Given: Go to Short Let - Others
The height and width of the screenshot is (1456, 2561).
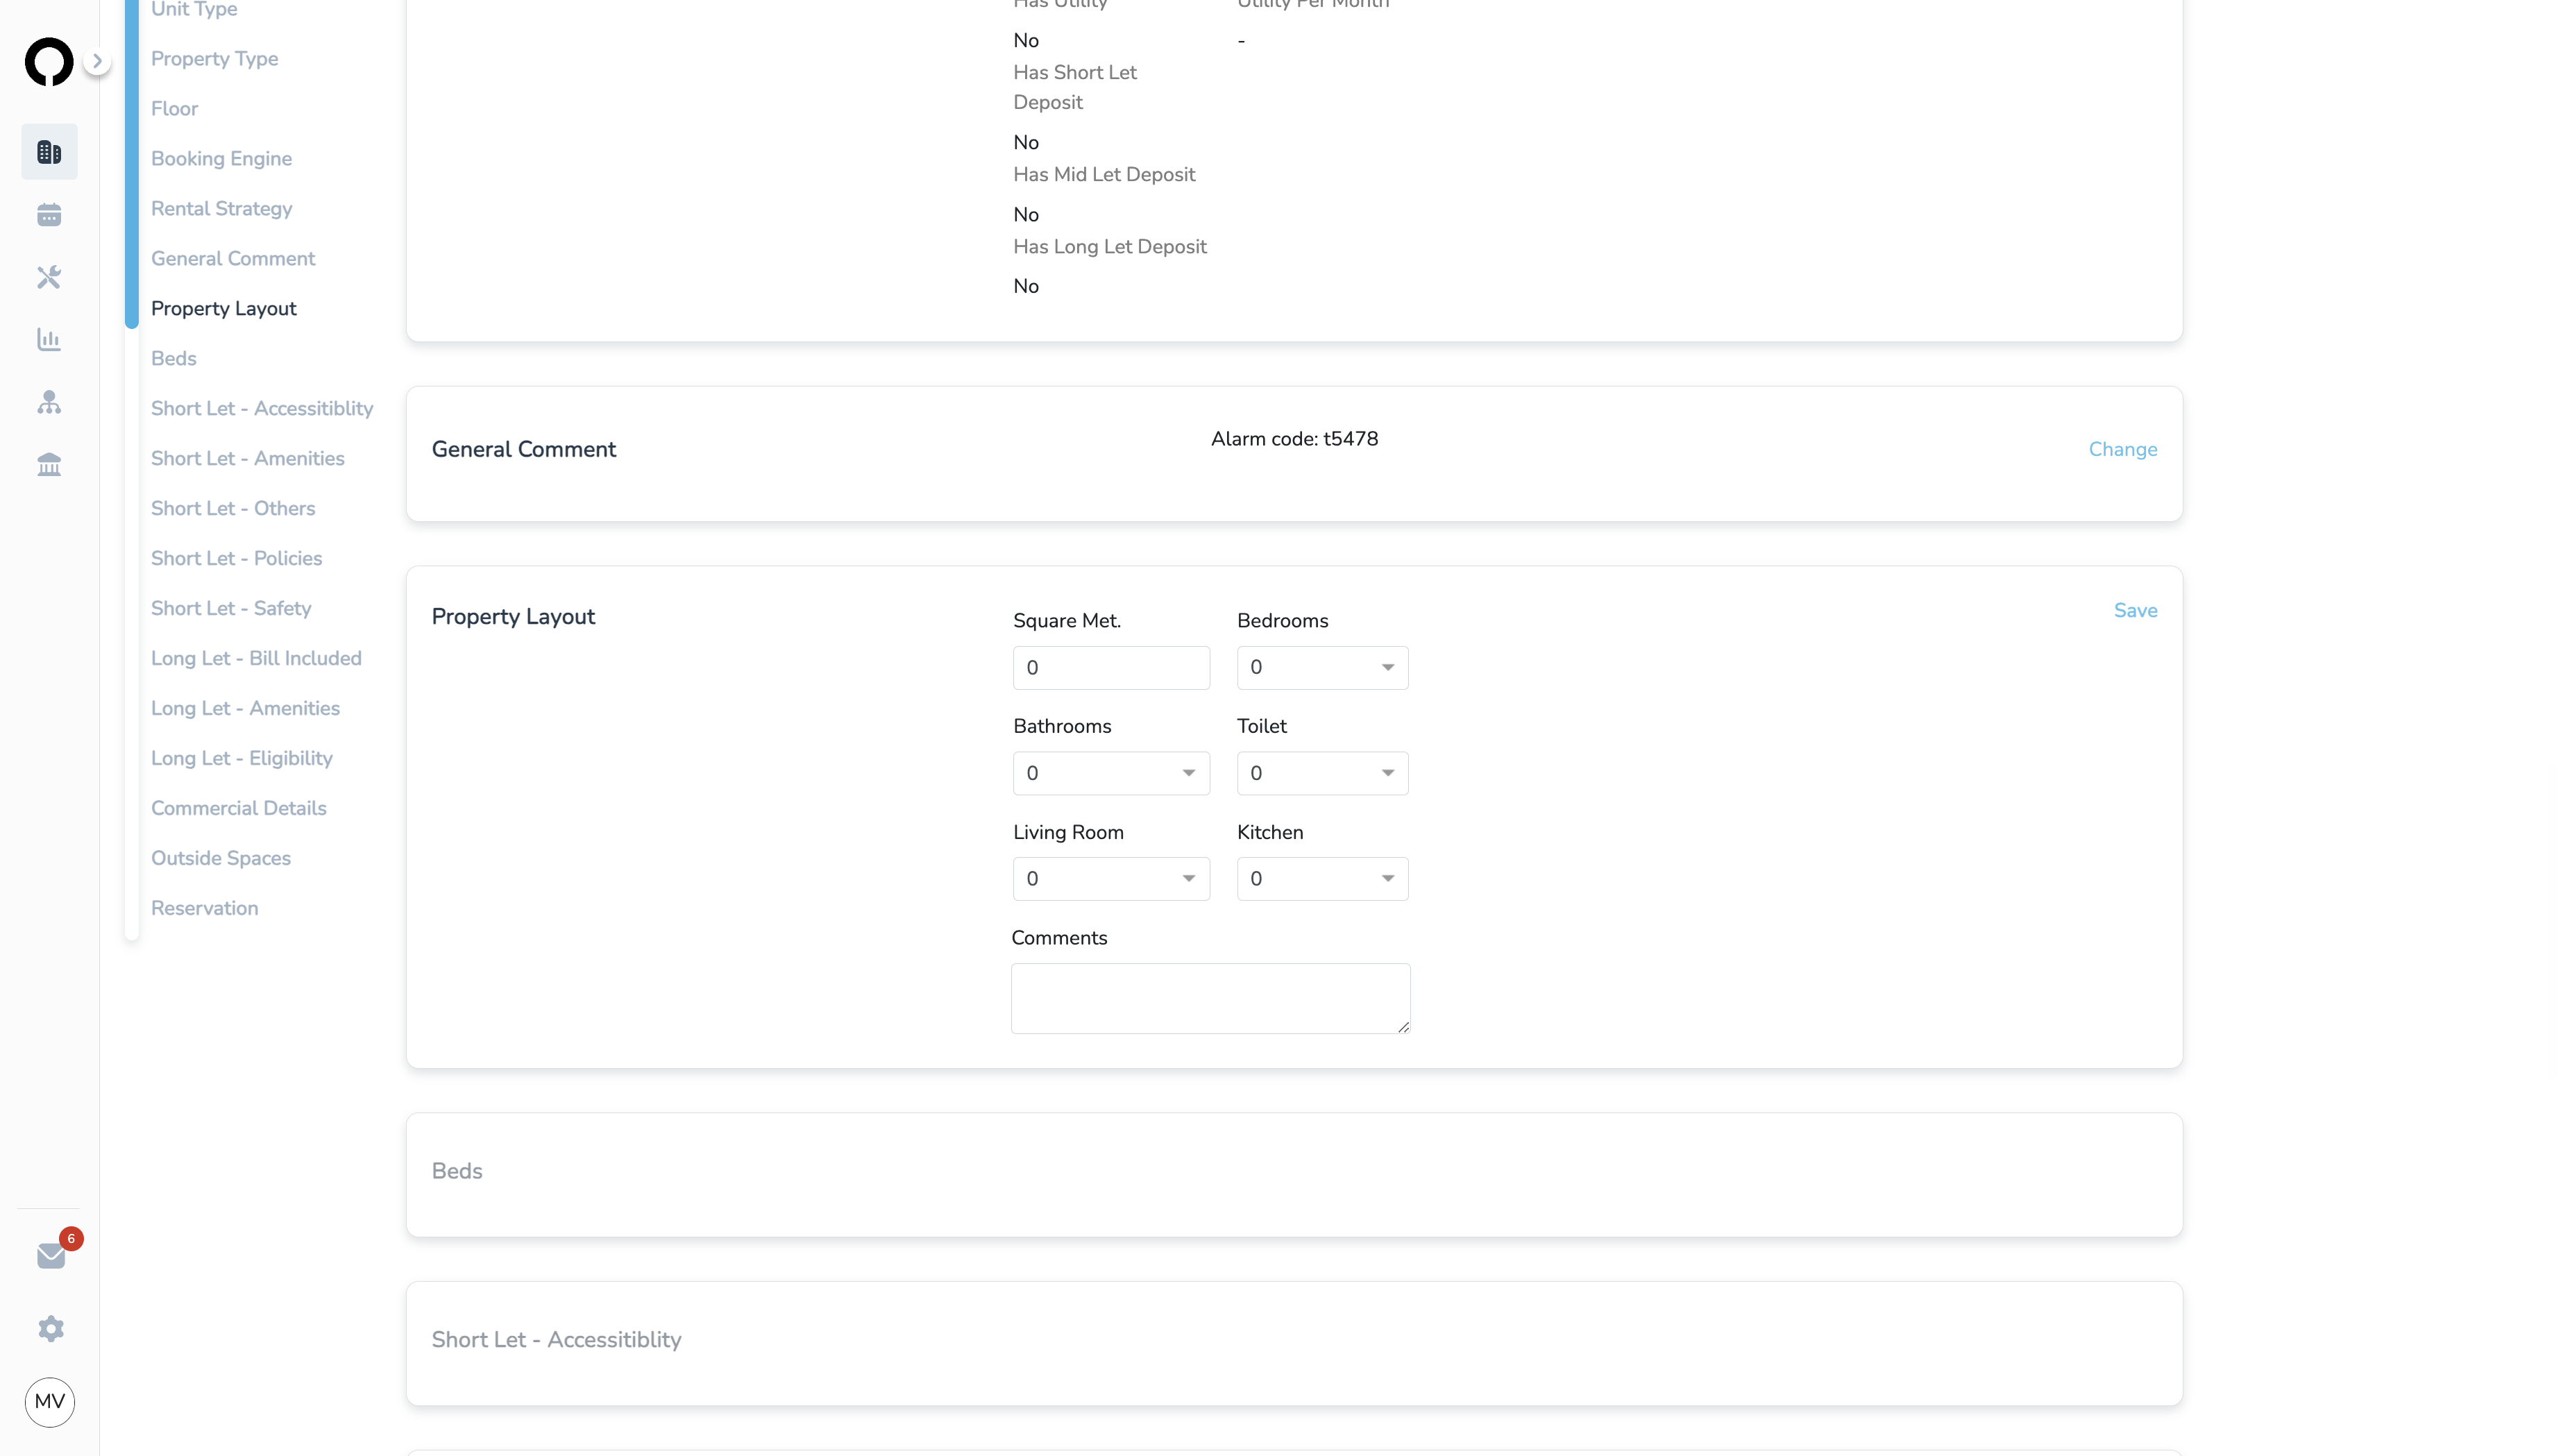Looking at the screenshot, I should (x=233, y=509).
